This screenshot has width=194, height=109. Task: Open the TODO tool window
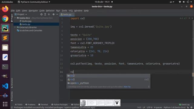pyautogui.click(x=19, y=104)
